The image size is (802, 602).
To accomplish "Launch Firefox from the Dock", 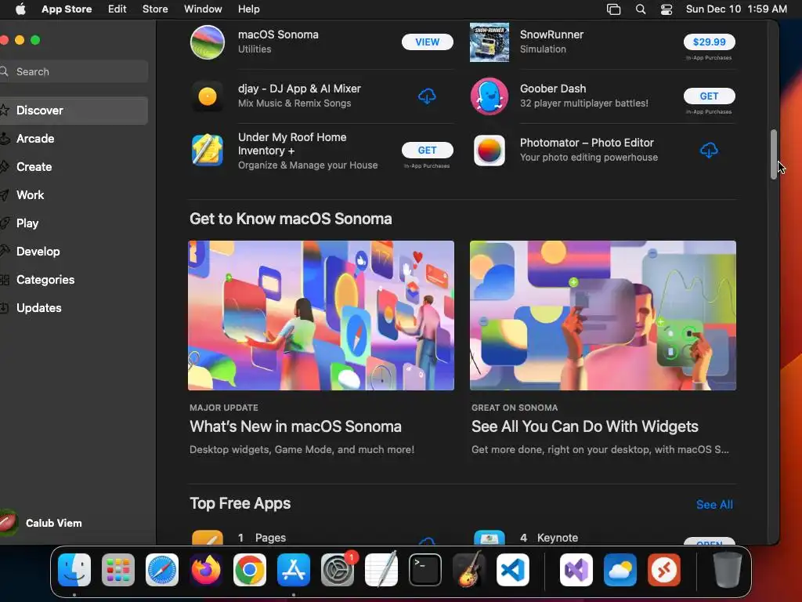I will click(x=206, y=570).
